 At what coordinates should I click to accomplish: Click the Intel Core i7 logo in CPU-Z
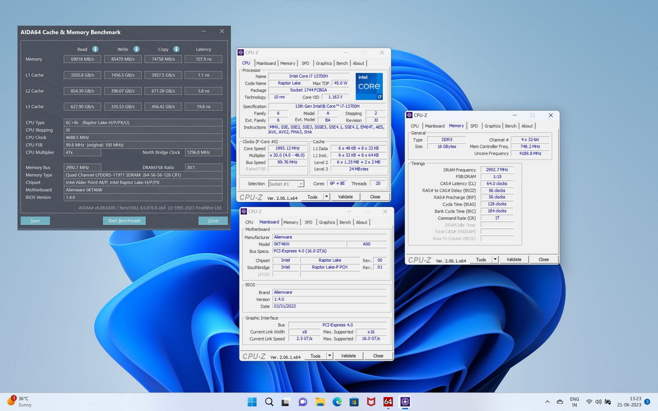[x=369, y=87]
